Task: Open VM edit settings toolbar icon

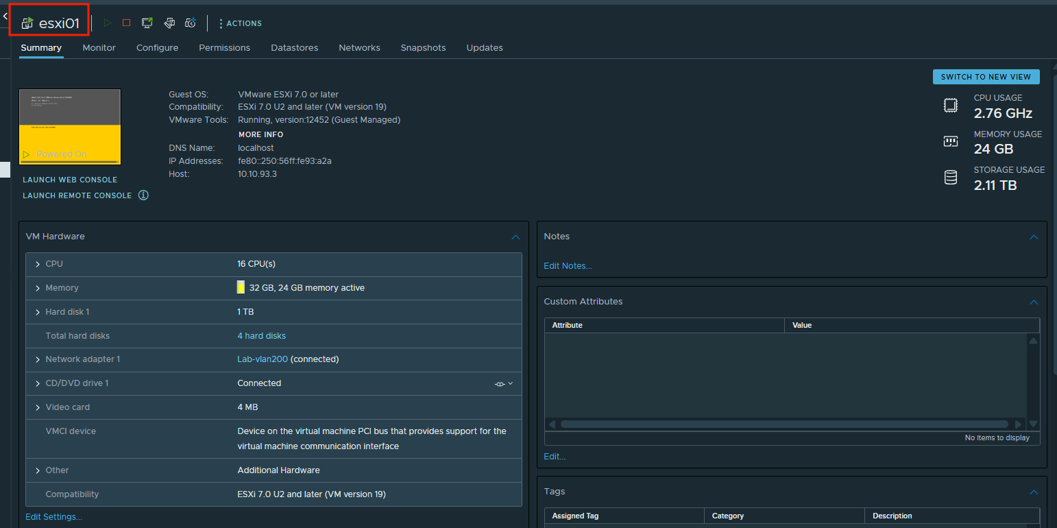Action: point(169,23)
